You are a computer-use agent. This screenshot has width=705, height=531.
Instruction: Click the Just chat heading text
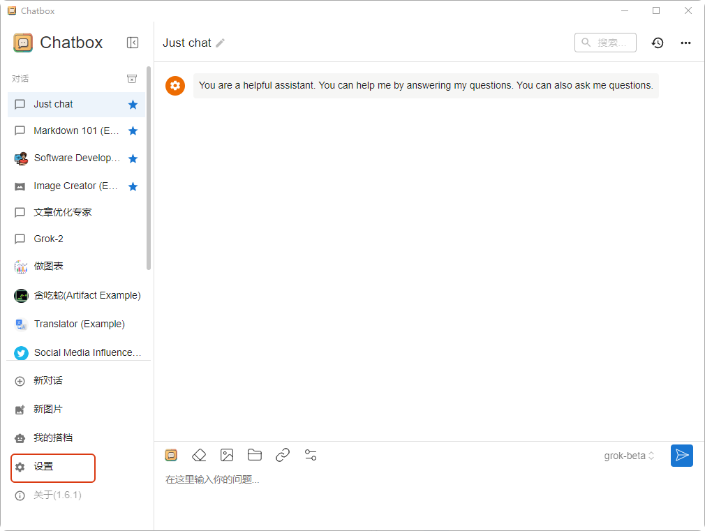tap(186, 43)
